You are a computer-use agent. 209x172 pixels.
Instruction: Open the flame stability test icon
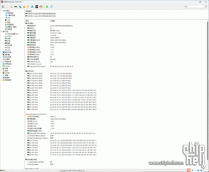coord(24,7)
